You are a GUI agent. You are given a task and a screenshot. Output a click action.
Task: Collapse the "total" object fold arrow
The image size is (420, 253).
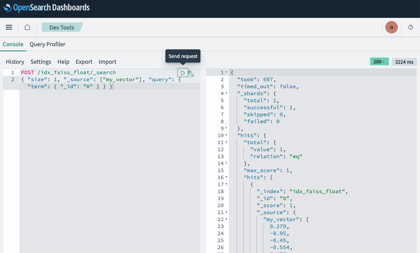[x=226, y=142]
